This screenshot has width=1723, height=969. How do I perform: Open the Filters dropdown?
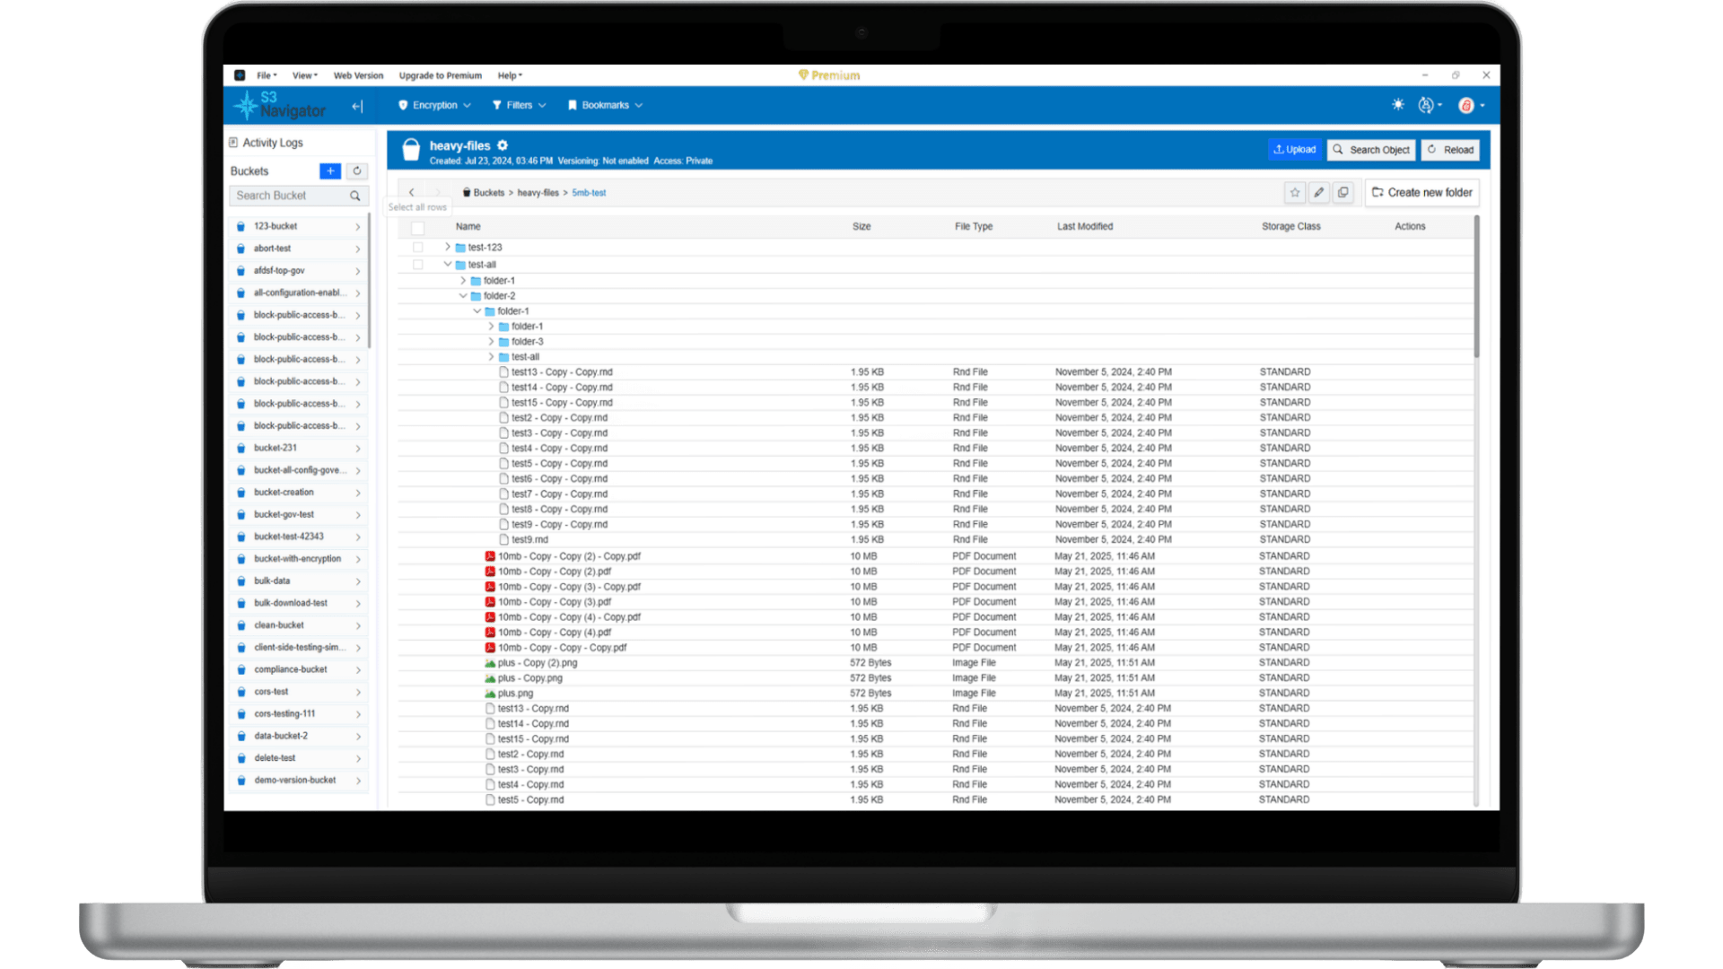[x=519, y=105]
